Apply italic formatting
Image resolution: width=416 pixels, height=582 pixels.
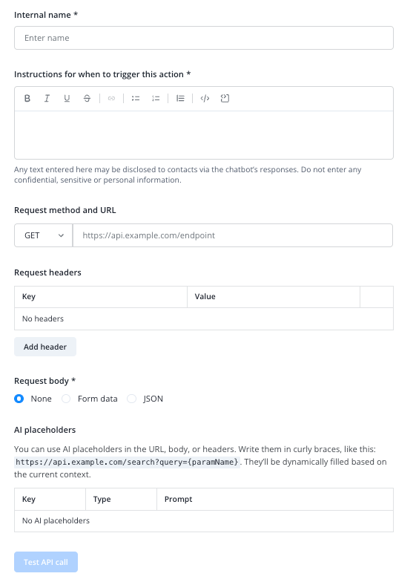(47, 98)
